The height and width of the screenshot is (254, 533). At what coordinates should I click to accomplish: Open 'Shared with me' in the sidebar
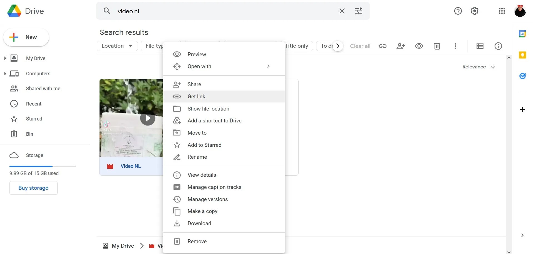(43, 88)
